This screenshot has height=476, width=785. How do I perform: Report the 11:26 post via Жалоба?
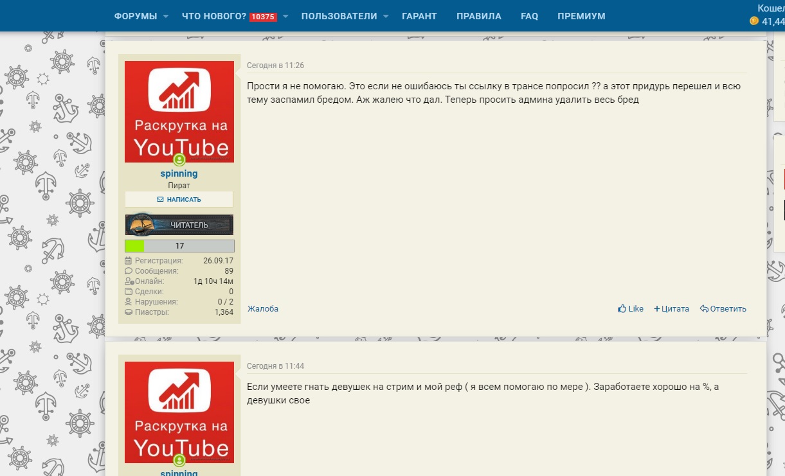tap(263, 309)
